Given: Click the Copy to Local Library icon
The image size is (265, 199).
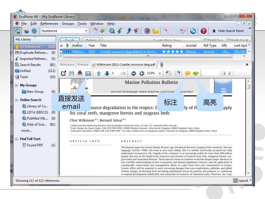Looking at the screenshot, I should [x=95, y=31].
